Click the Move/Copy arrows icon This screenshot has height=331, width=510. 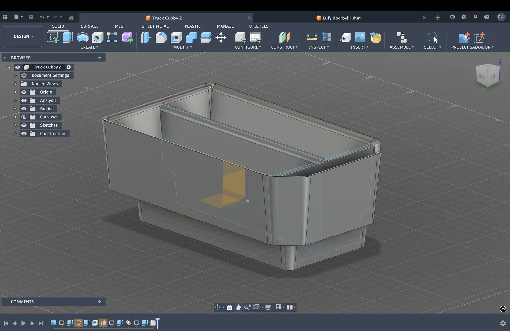(221, 37)
